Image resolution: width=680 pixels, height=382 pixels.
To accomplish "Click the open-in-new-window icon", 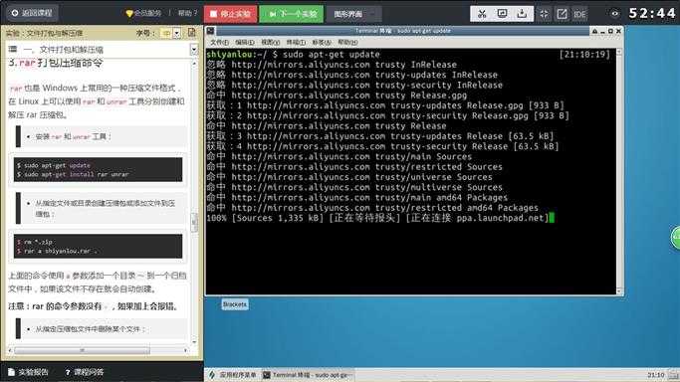I will [x=563, y=14].
